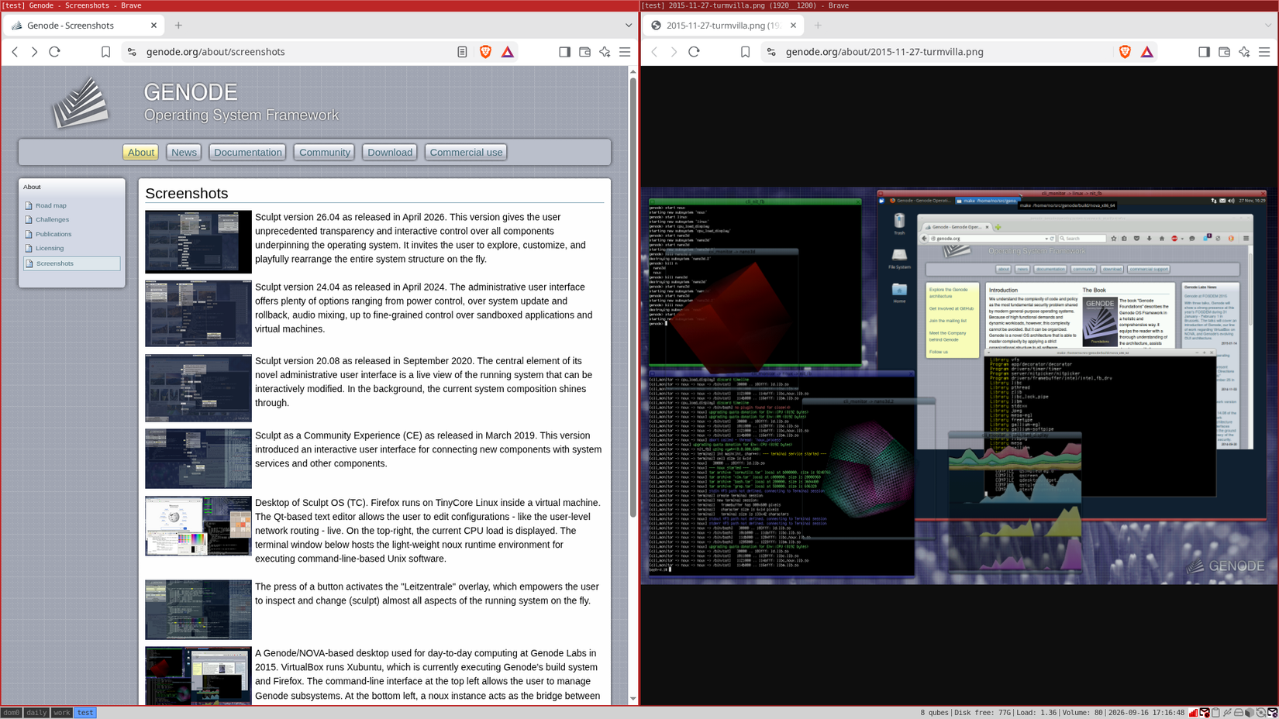Screen dimensions: 1279x719
Task: Open the Qubes devices drive tray icon
Action: coord(1239,713)
